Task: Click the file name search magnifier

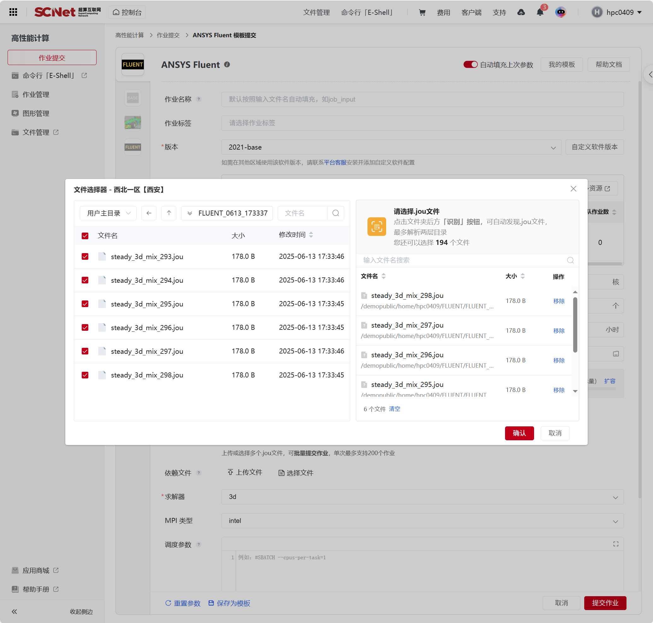Action: [336, 213]
